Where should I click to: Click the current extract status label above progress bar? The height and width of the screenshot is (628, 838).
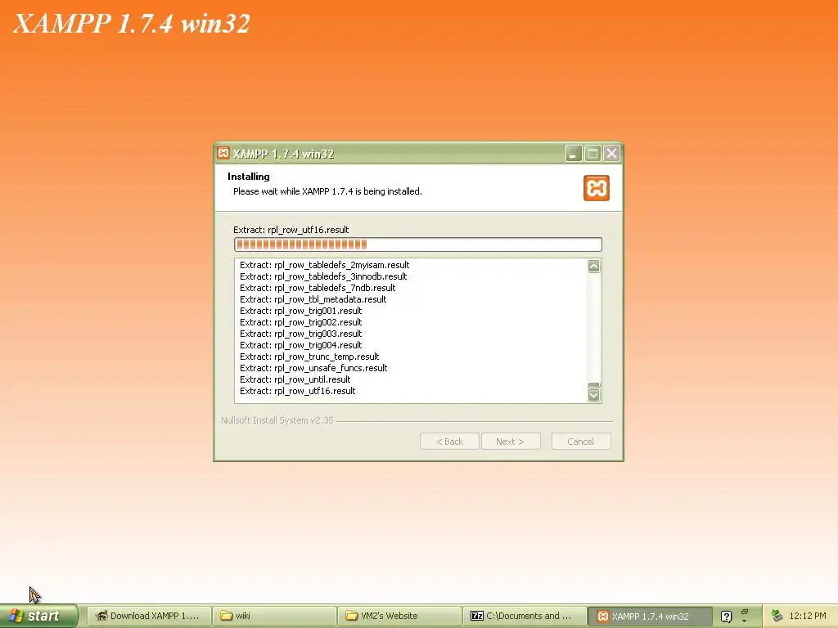[x=291, y=230]
